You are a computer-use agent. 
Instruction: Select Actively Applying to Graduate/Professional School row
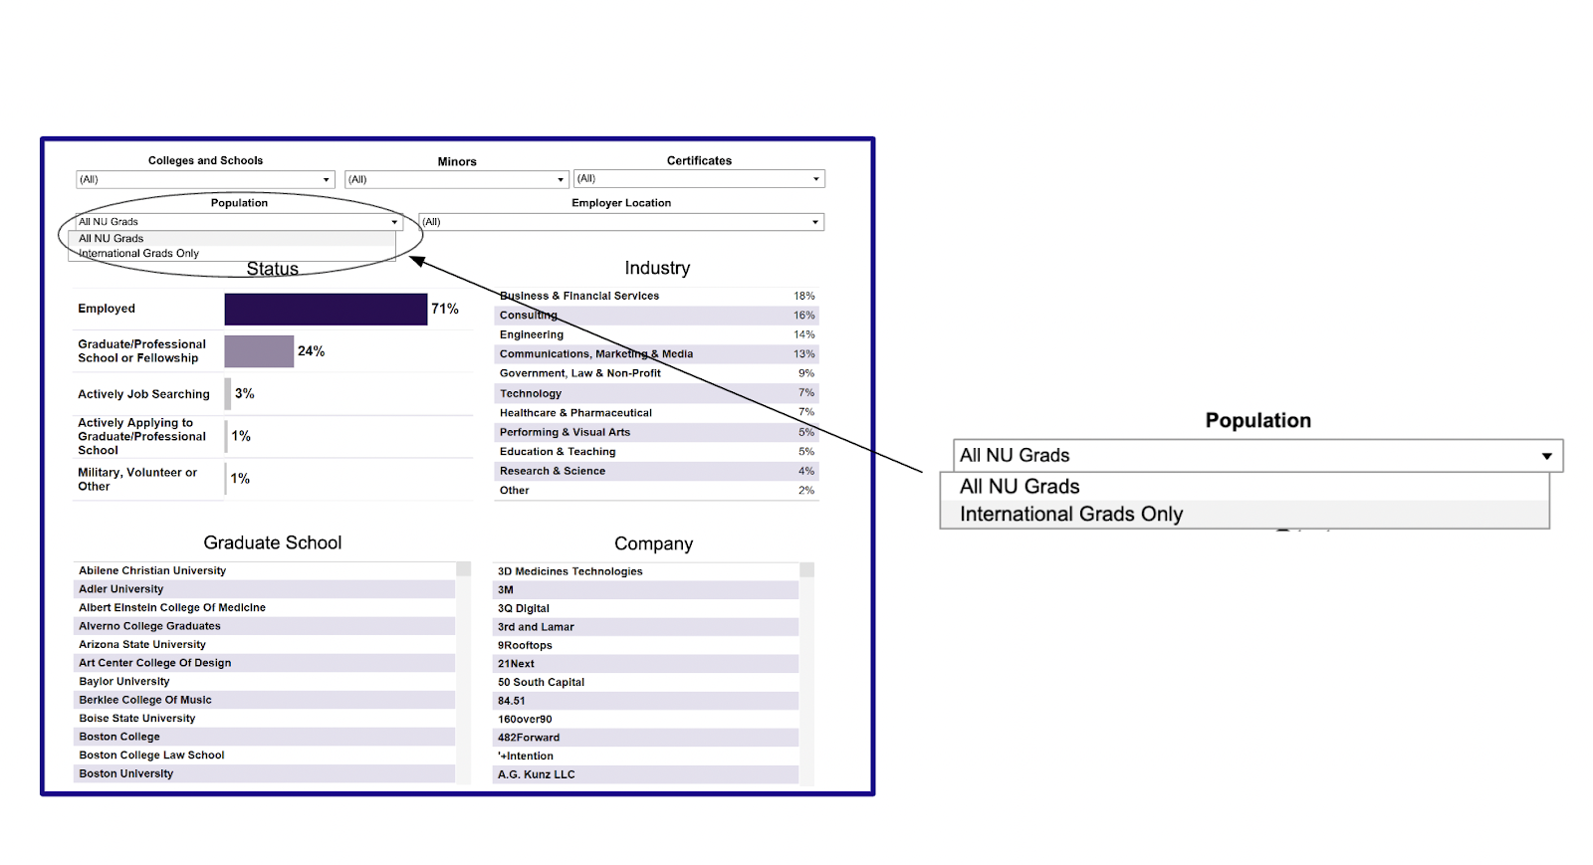coord(273,436)
